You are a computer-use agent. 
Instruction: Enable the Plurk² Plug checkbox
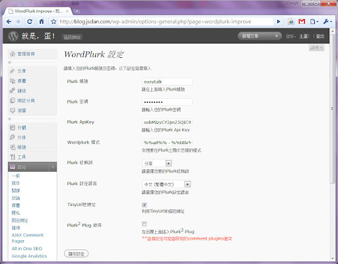(x=145, y=224)
